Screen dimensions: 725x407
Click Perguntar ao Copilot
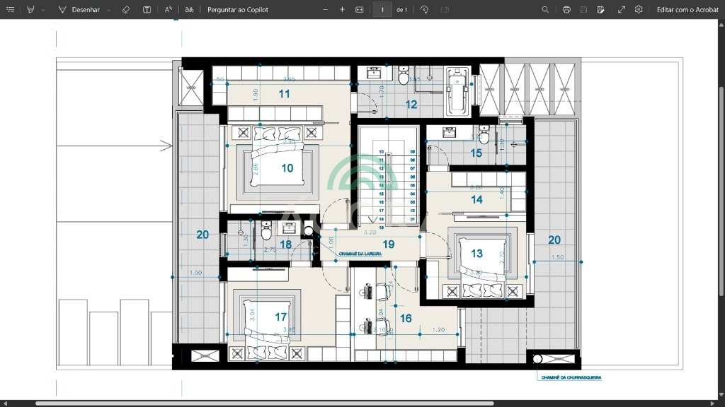click(x=239, y=10)
